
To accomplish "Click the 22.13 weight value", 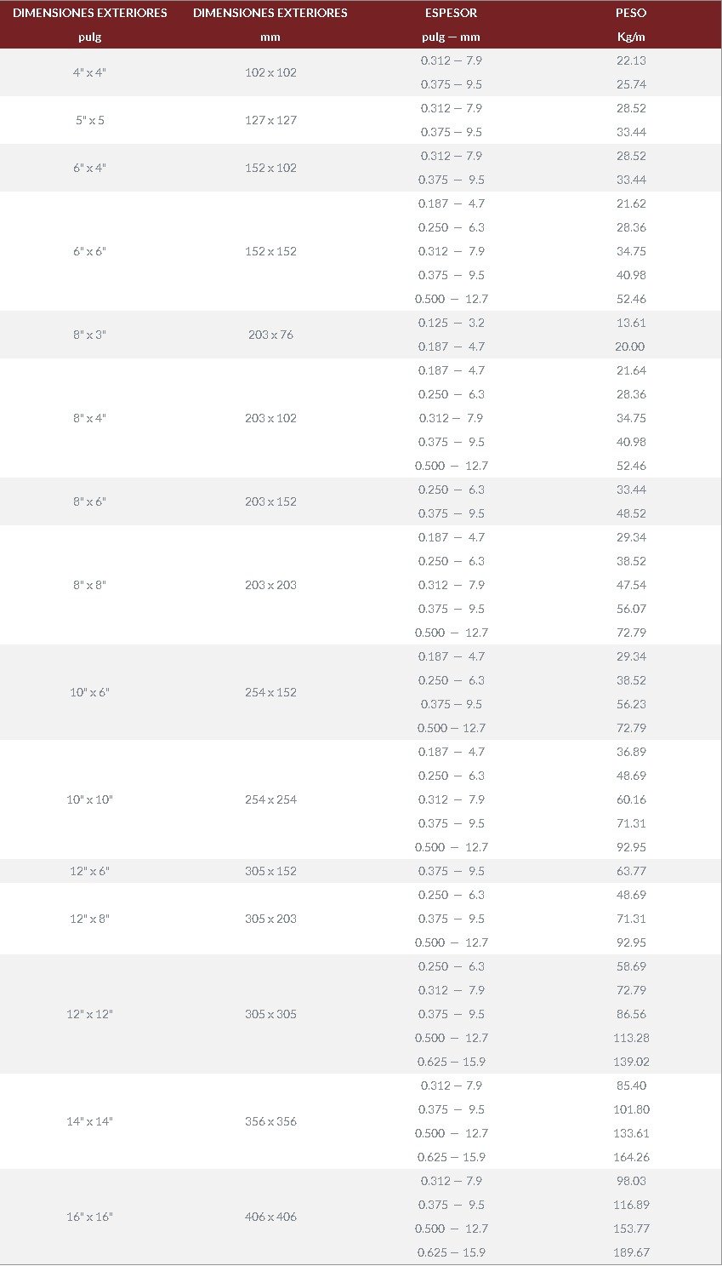I will tap(631, 60).
